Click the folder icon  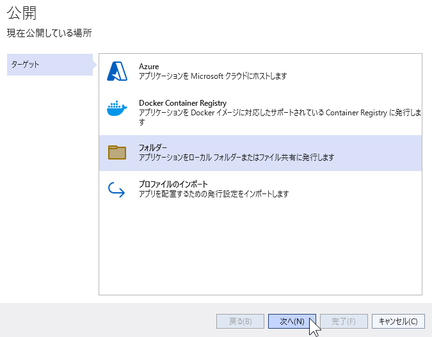(x=117, y=152)
